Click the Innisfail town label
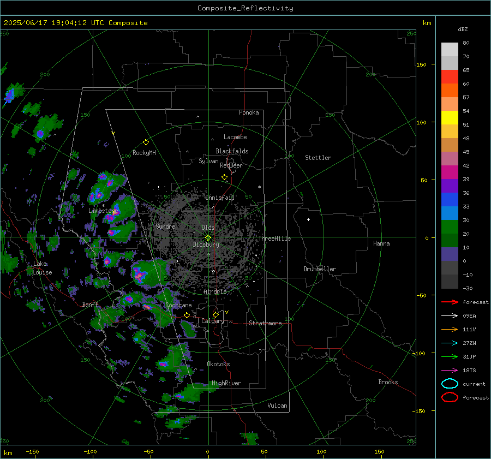The image size is (491, 459). 220,198
